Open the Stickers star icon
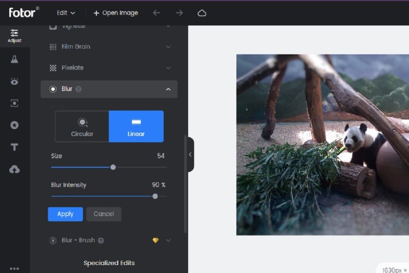Screen dimensions: 409x273 coord(14,125)
